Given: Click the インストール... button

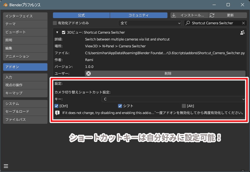Looking at the screenshot, I should pos(189,15).
